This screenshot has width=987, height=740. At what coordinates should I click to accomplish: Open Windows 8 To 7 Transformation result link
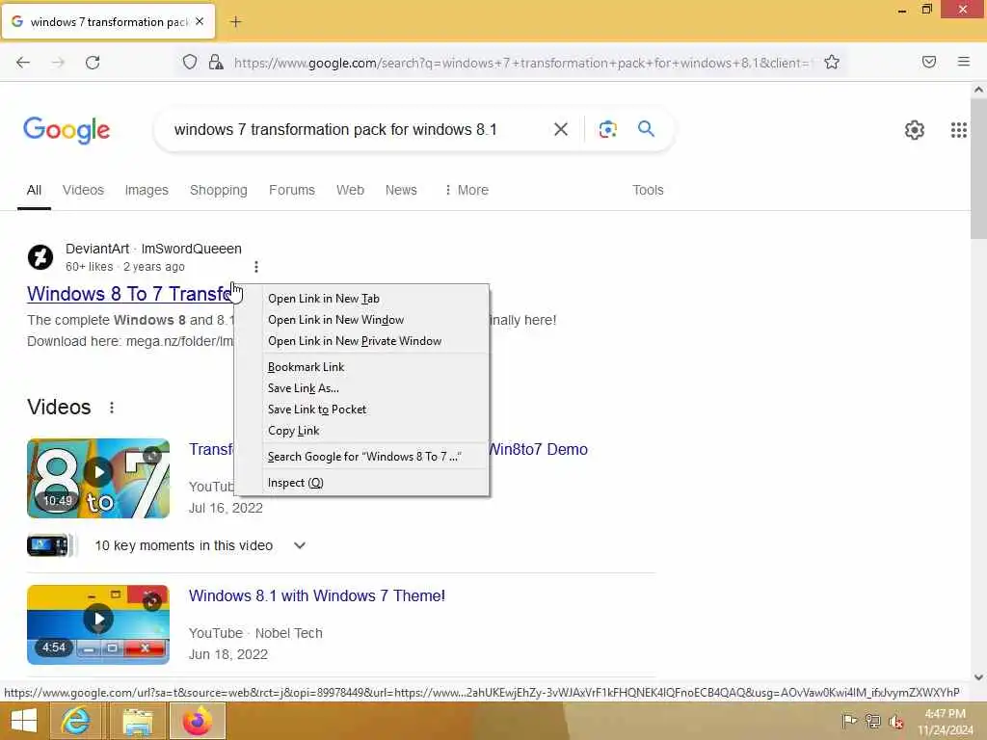tap(130, 294)
